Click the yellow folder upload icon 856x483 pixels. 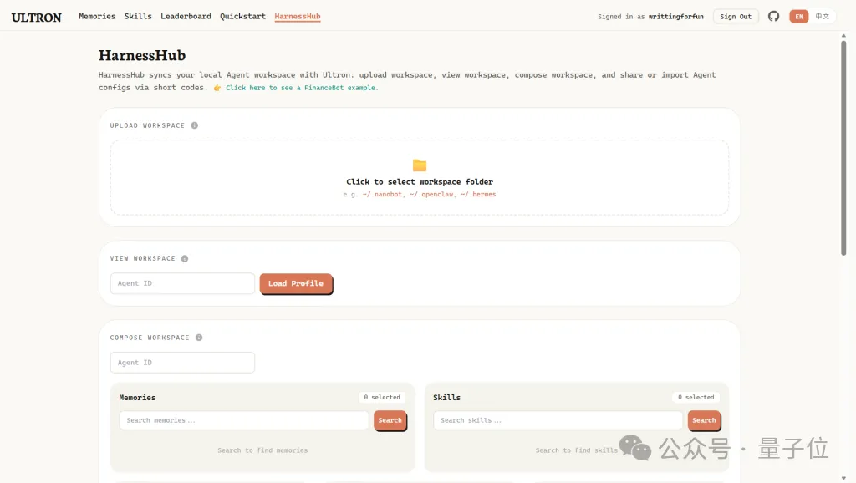[420, 165]
